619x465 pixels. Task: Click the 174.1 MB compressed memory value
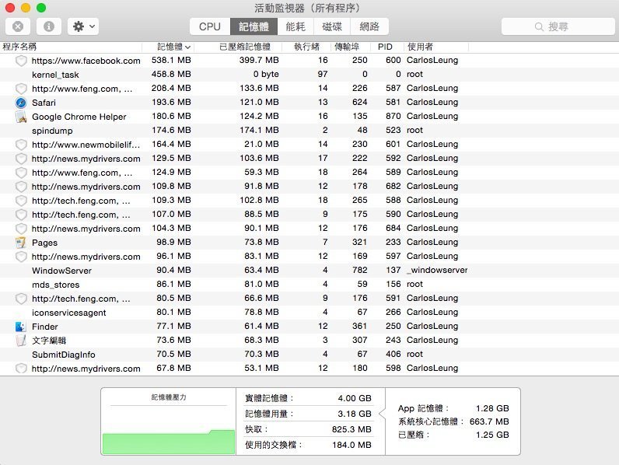(260, 130)
